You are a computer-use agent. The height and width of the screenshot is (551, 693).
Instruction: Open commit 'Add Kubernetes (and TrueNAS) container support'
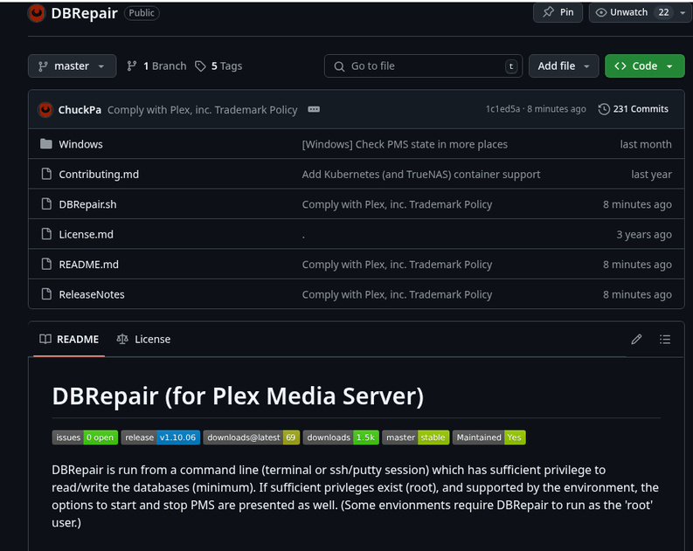pos(420,175)
